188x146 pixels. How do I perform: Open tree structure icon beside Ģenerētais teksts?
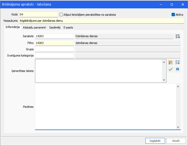(171, 62)
